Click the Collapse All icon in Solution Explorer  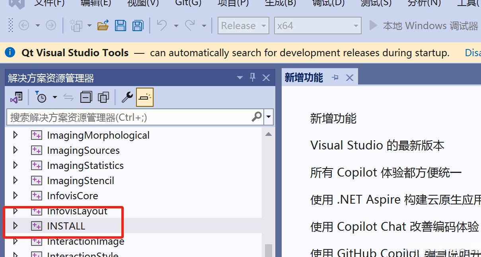coord(86,97)
